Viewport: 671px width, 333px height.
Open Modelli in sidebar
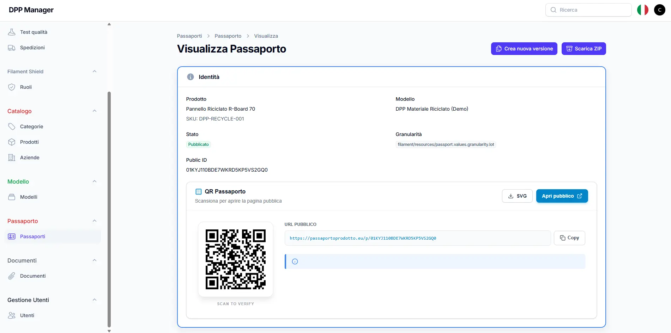pyautogui.click(x=53, y=197)
